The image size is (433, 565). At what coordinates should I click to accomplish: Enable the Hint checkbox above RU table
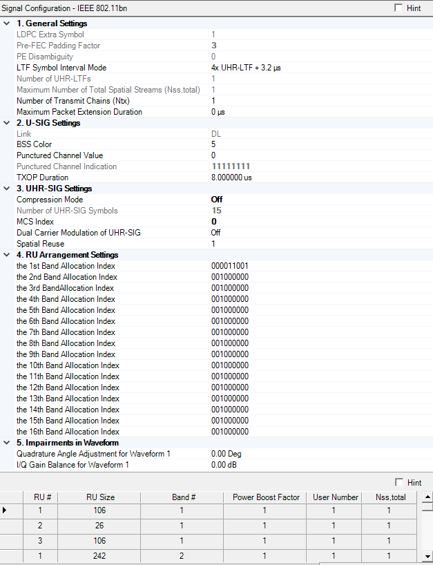tap(399, 482)
